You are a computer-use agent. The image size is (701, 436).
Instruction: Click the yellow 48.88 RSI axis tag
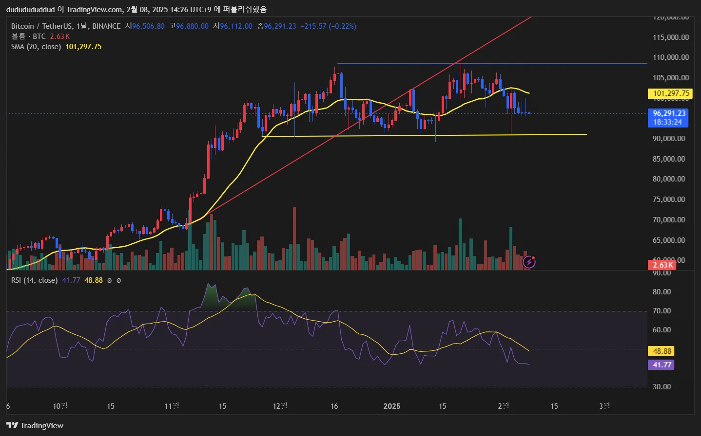662,351
